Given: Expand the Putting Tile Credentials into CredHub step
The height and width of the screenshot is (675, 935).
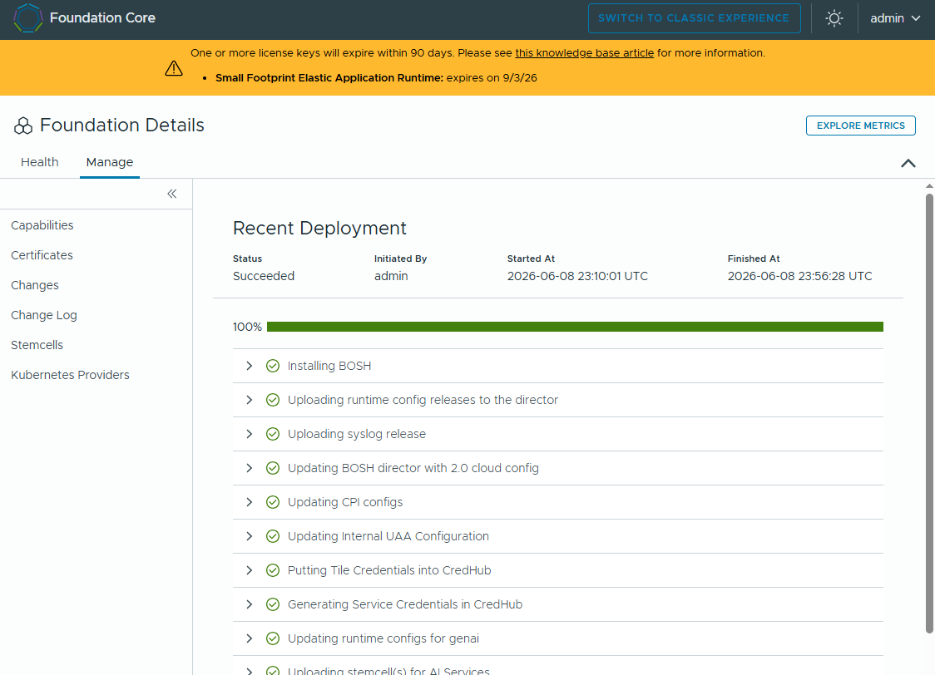Looking at the screenshot, I should [x=250, y=570].
